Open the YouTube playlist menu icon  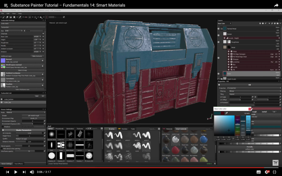coord(6,6)
